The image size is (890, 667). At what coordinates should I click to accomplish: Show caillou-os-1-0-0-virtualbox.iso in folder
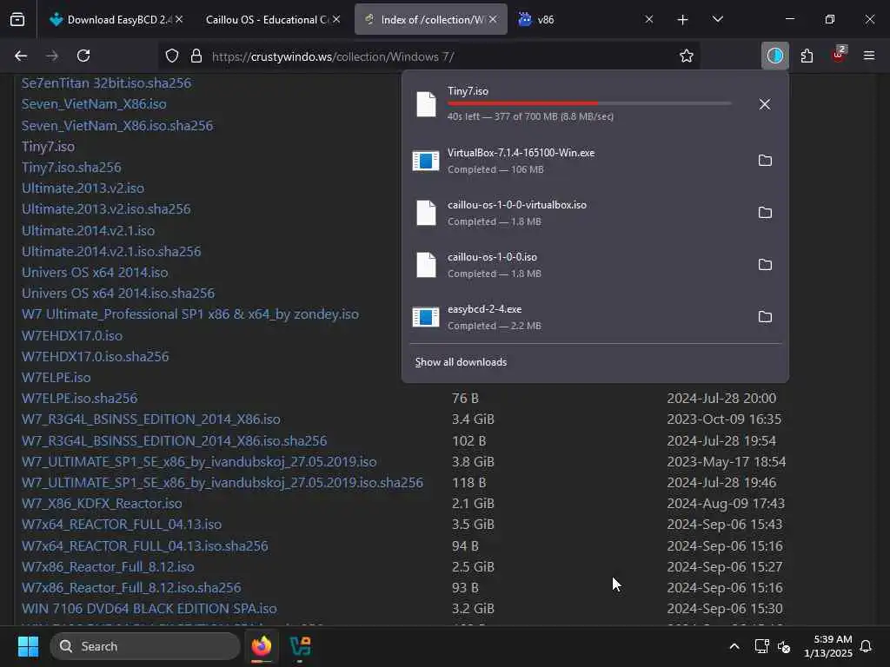[765, 213]
